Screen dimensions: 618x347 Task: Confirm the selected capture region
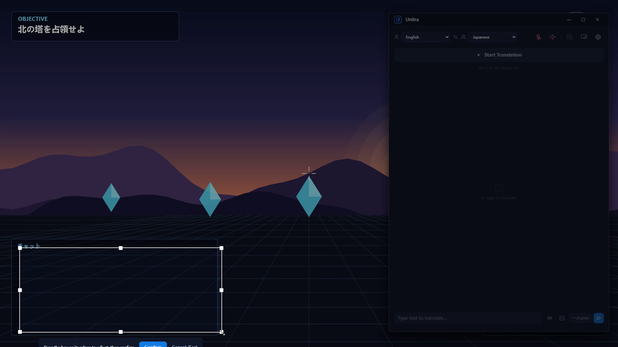153,344
